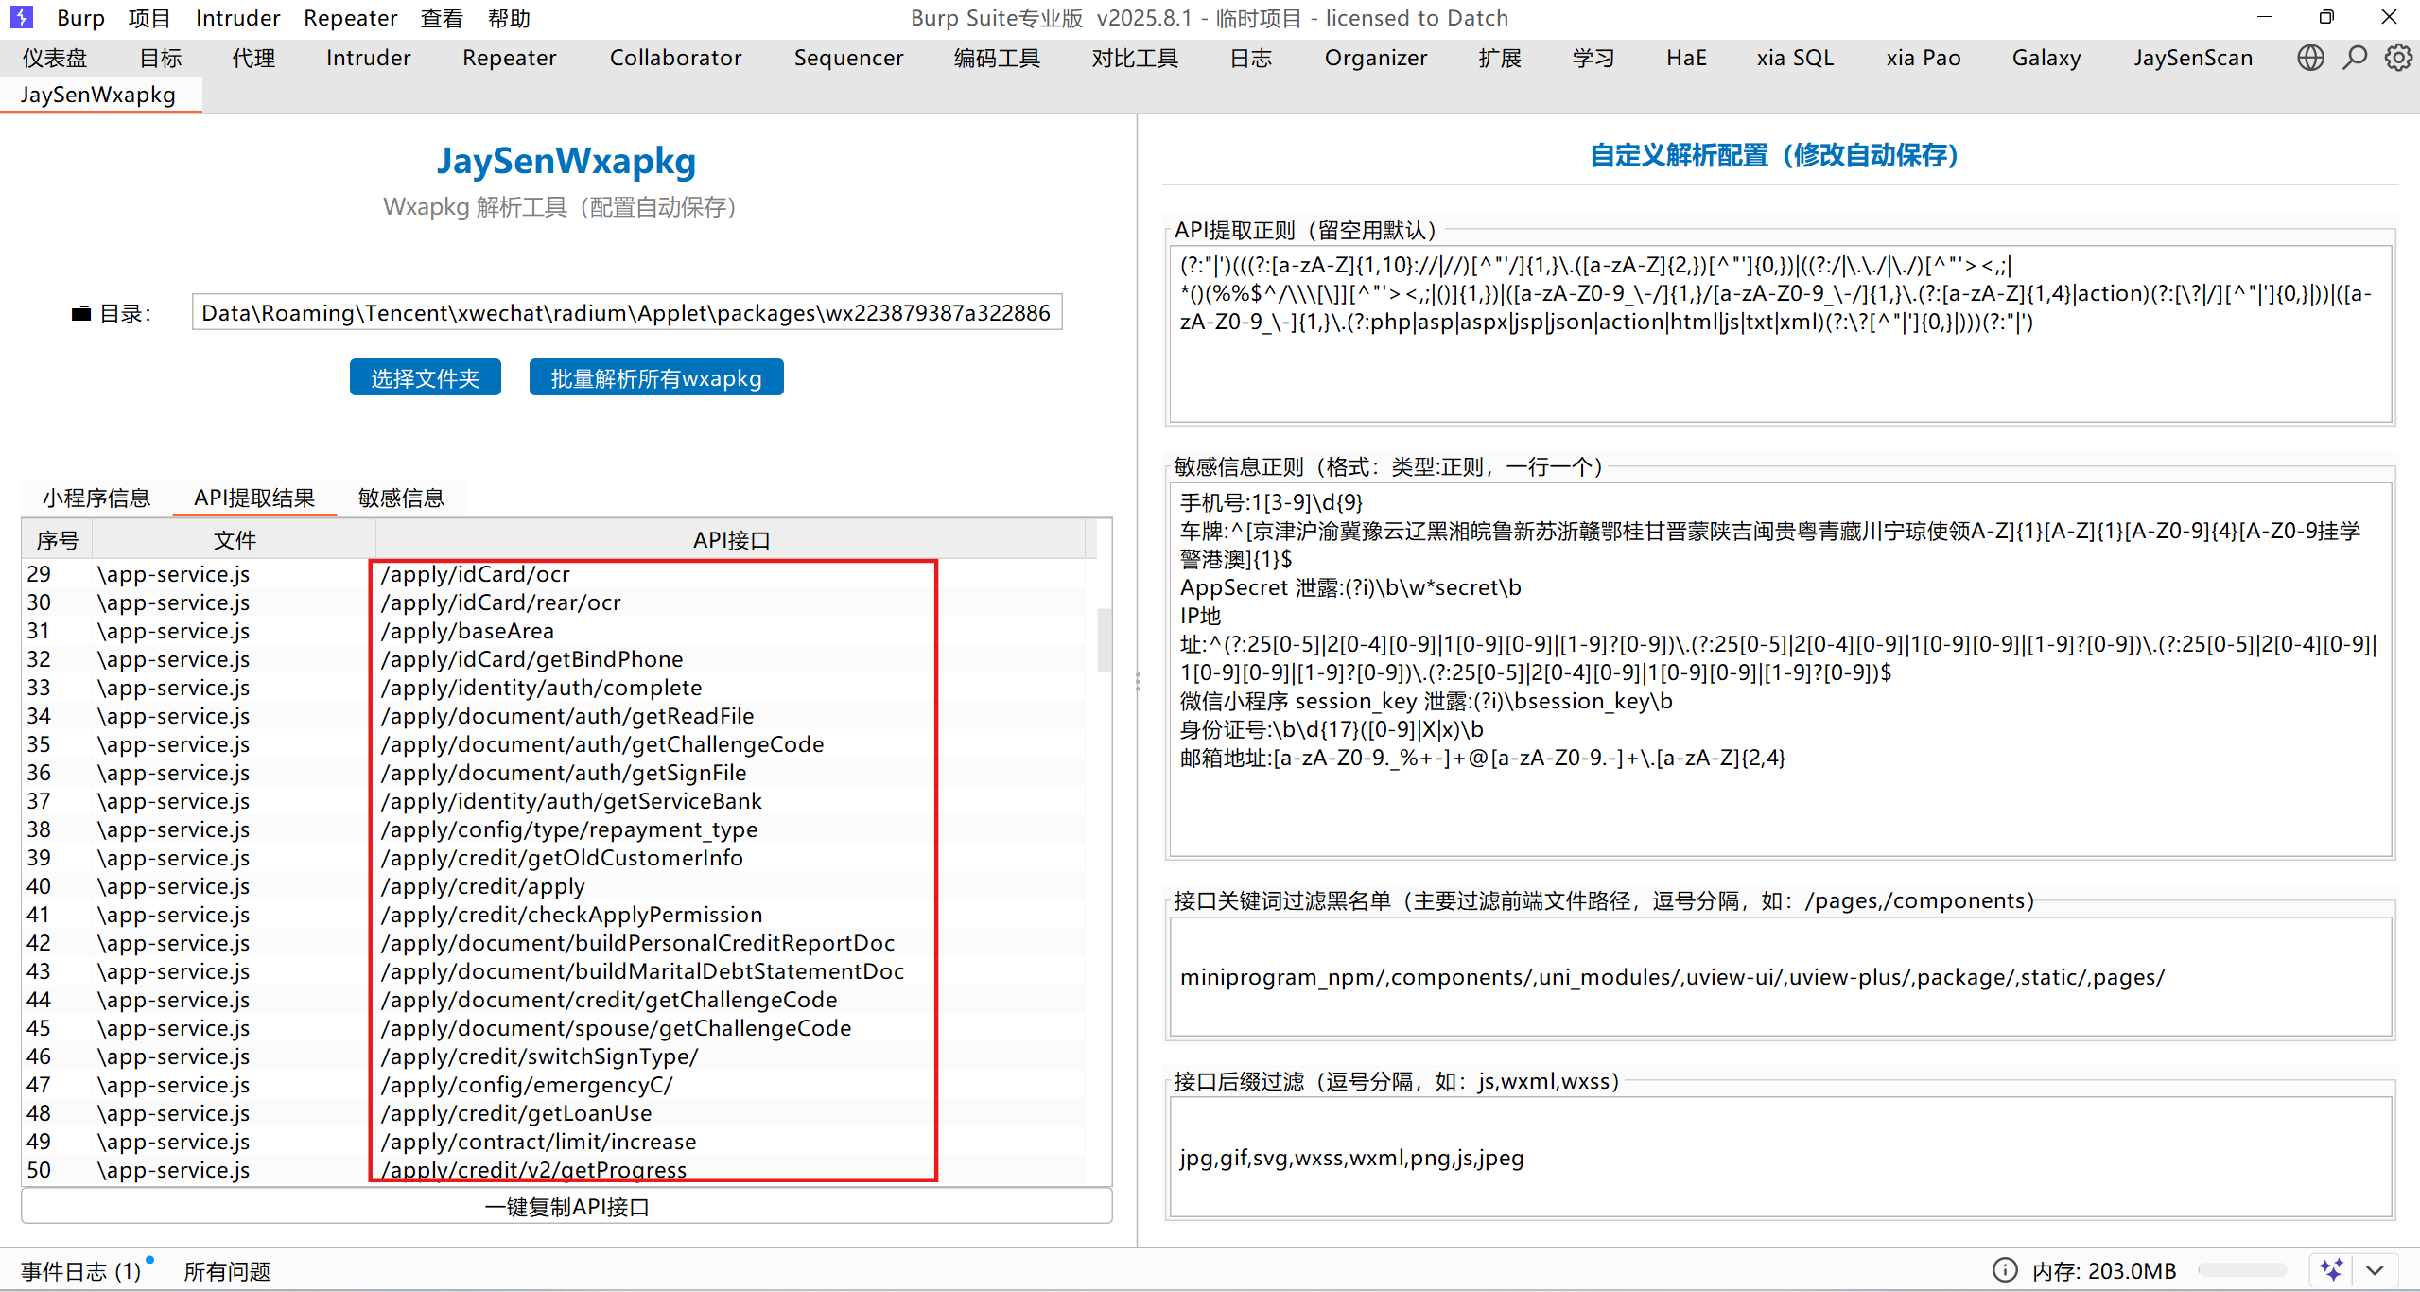
Task: Switch to the 小程序信息 tab
Action: 96,498
